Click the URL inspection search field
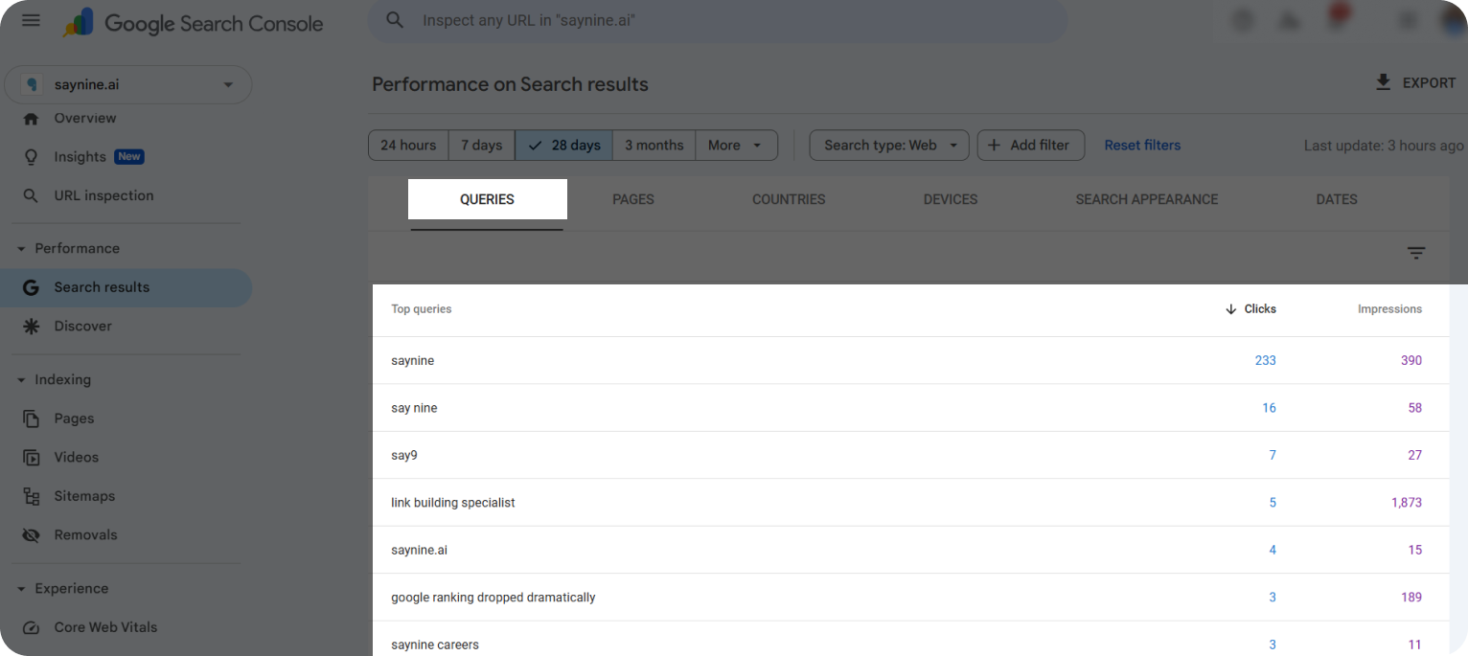1468x656 pixels. point(717,20)
